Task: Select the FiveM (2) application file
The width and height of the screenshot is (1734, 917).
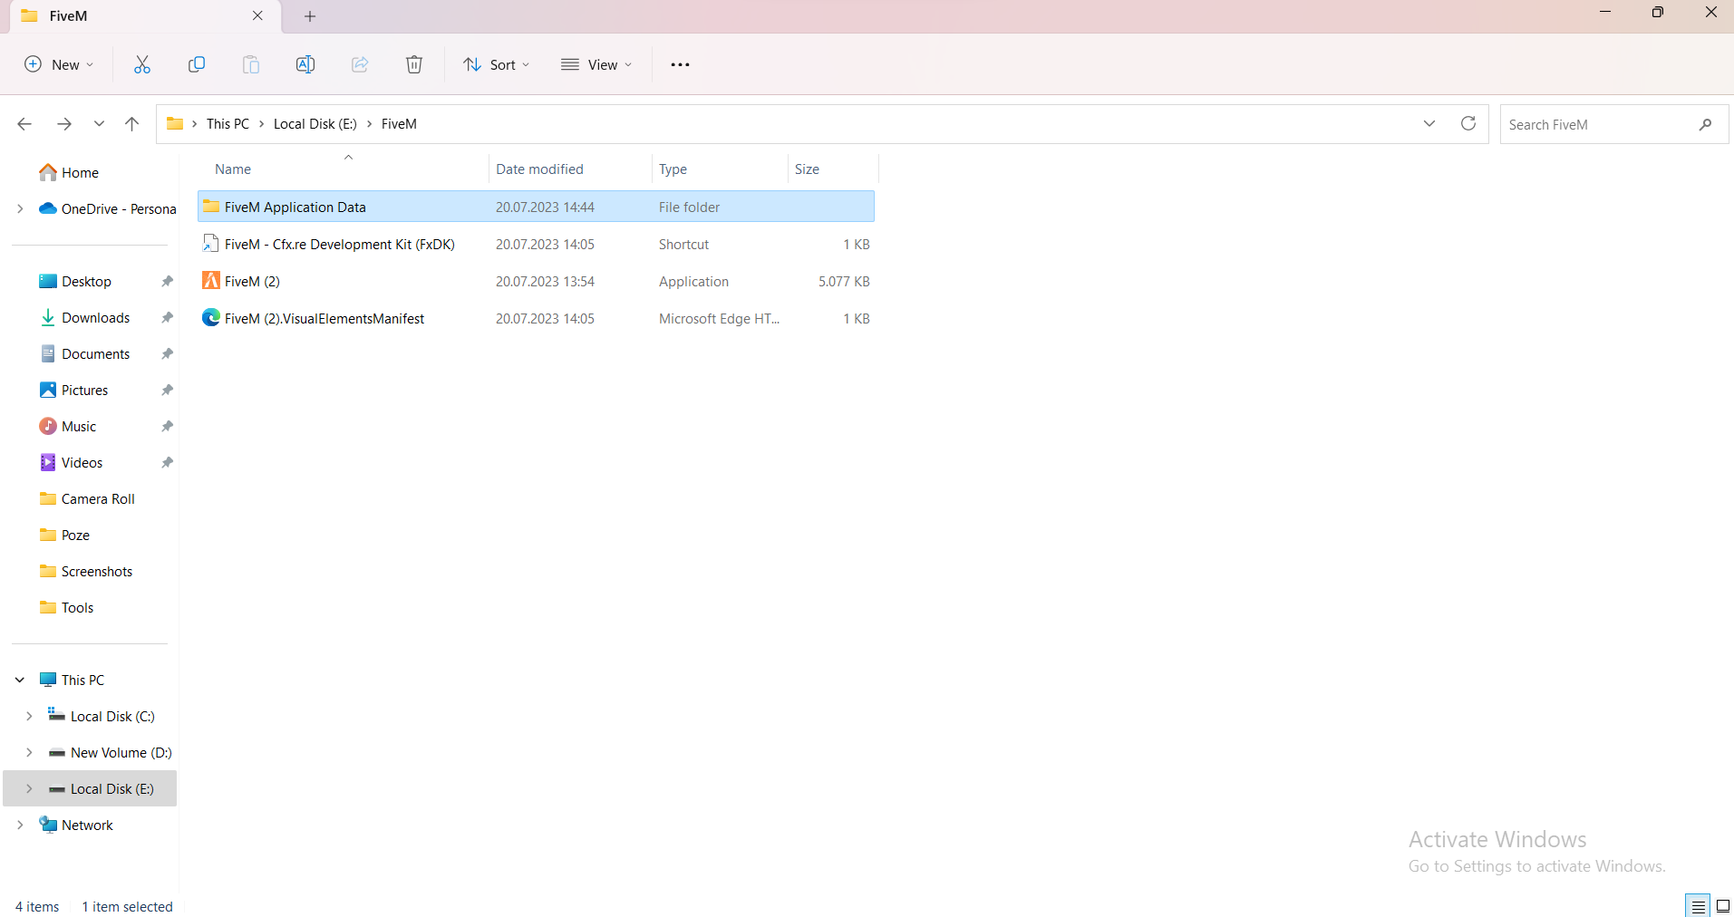Action: [x=252, y=281]
